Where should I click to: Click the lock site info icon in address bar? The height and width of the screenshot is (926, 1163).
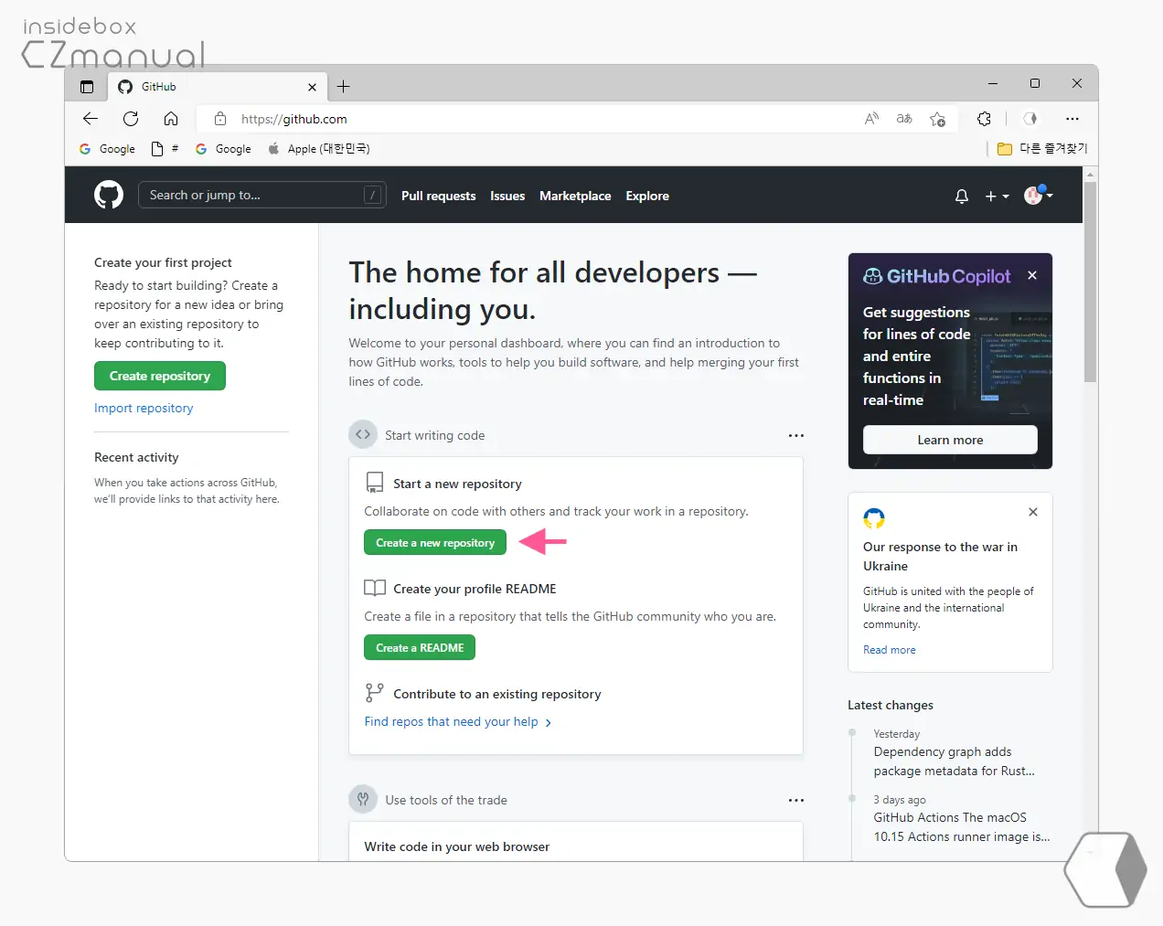pyautogui.click(x=219, y=119)
